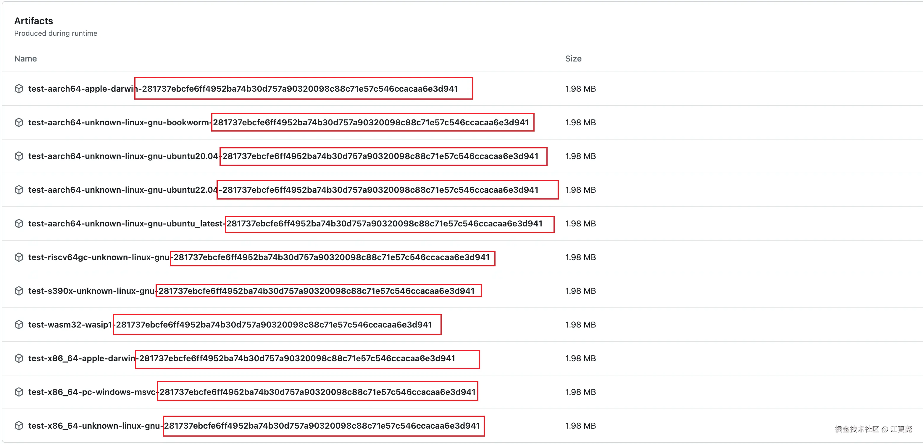This screenshot has width=923, height=444.
Task: Open the test-riscv64gc-unknown-linux-gnu artifact link
Action: tap(259, 257)
